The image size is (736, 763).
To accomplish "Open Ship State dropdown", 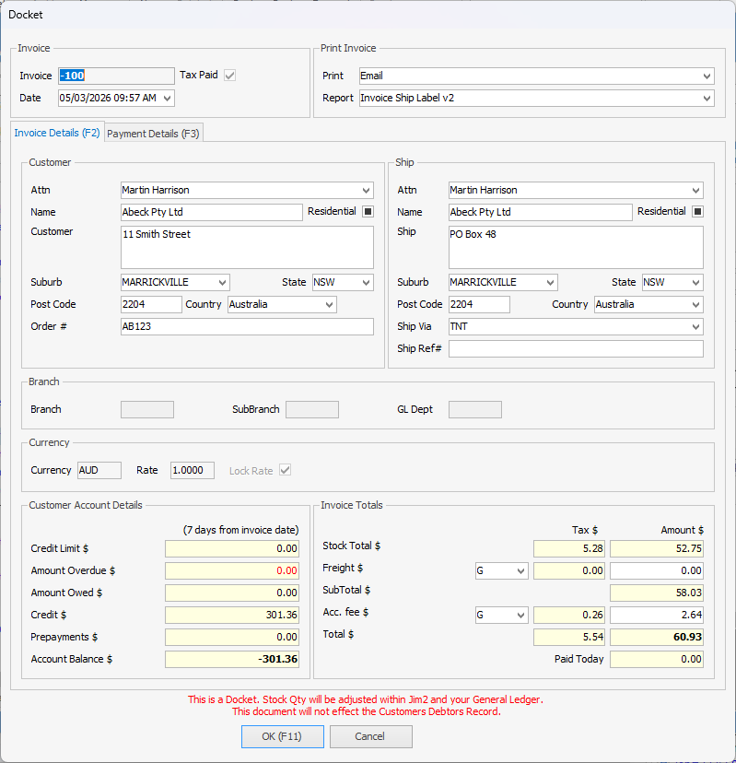I will pyautogui.click(x=696, y=282).
